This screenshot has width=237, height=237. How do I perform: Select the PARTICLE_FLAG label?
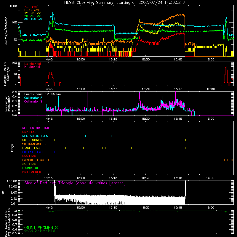(33, 160)
